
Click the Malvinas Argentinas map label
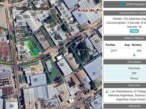[33, 9]
